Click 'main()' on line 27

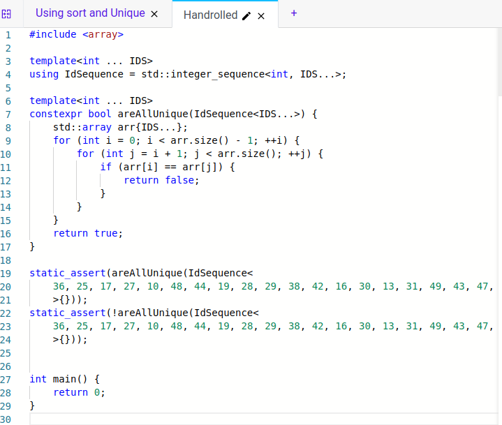tap(71, 379)
